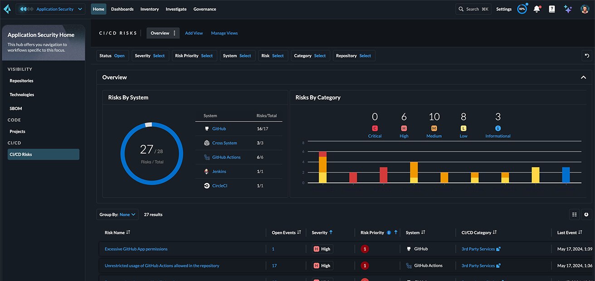Screen dimensions: 595x281
Task: Switch to the Dashboards menu
Action: click(122, 9)
